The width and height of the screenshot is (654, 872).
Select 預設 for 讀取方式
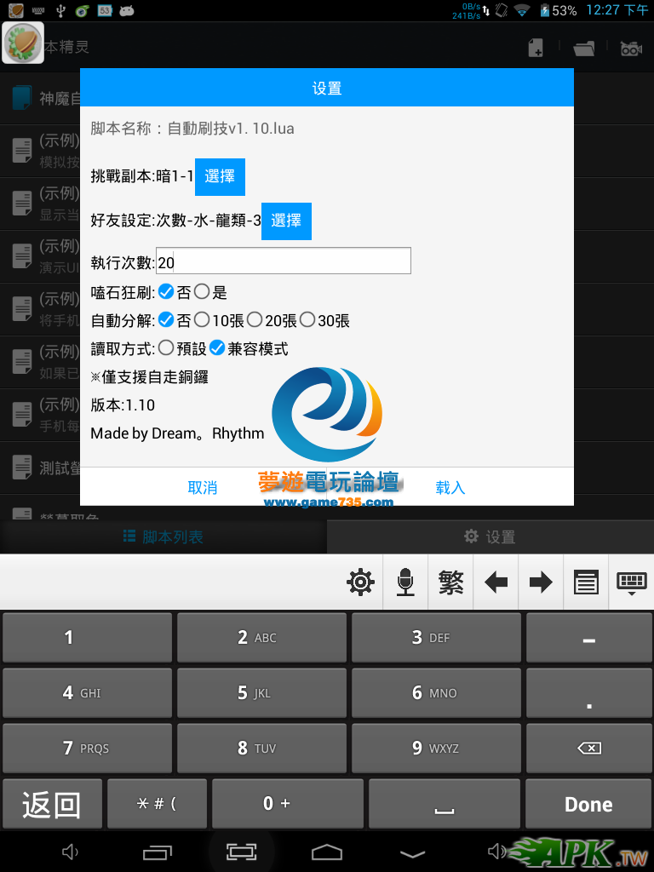[x=166, y=348]
